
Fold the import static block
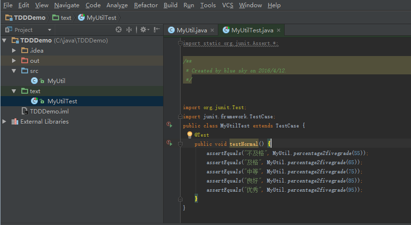coord(180,43)
